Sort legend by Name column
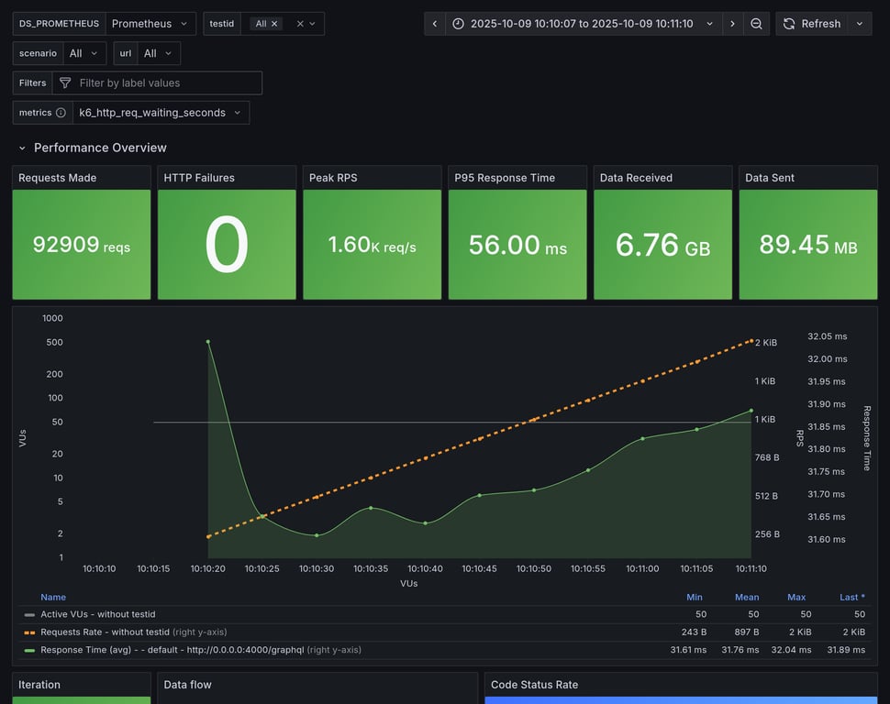 (x=53, y=597)
